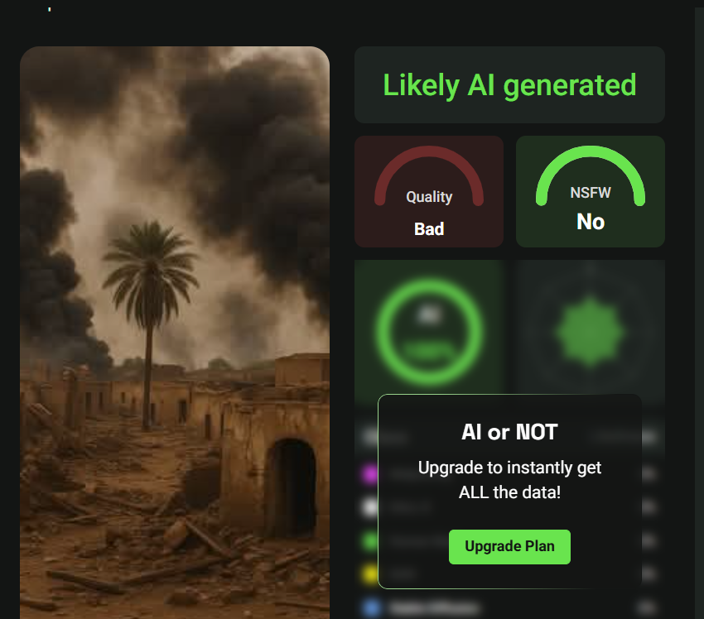Select the blurred green star badge

tap(591, 332)
